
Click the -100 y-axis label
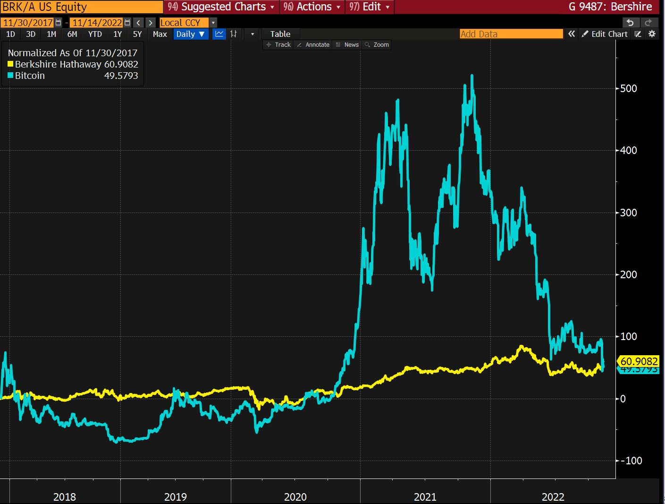click(x=631, y=461)
